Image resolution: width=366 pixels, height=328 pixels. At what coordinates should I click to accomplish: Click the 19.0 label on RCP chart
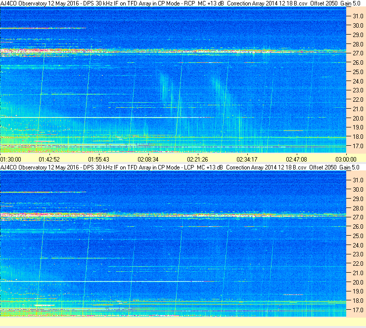click(358, 127)
